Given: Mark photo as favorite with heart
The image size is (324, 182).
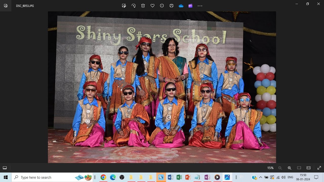Looking at the screenshot, I should pyautogui.click(x=152, y=6).
